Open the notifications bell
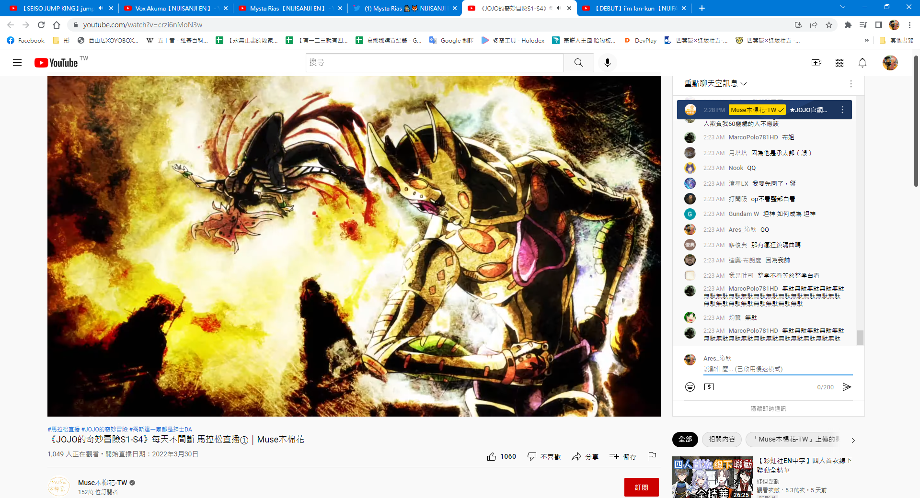This screenshot has height=498, width=920. [862, 63]
